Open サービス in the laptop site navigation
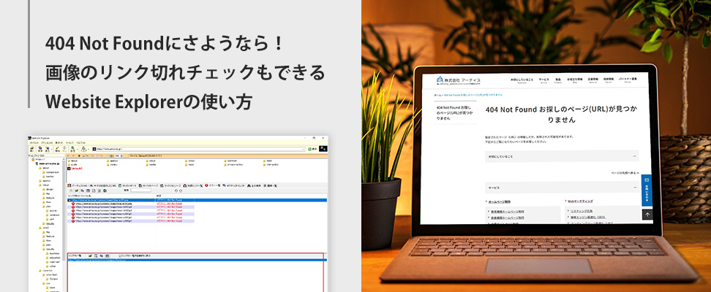Screen dimensions: 711x292 point(544,80)
